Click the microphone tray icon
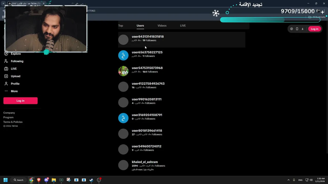The image size is (328, 184). pos(294,180)
